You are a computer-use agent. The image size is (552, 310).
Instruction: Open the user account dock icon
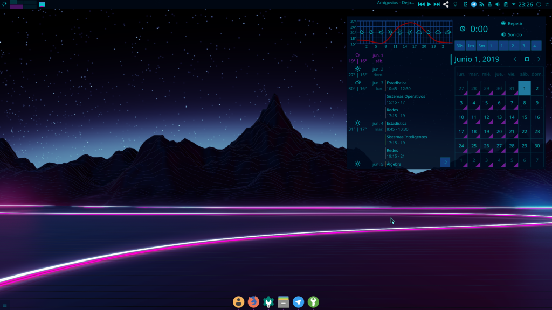pos(238,301)
